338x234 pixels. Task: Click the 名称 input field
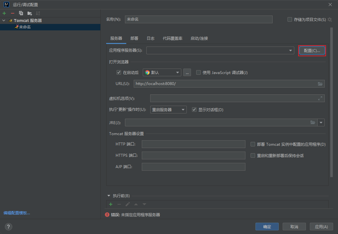click(x=198, y=19)
